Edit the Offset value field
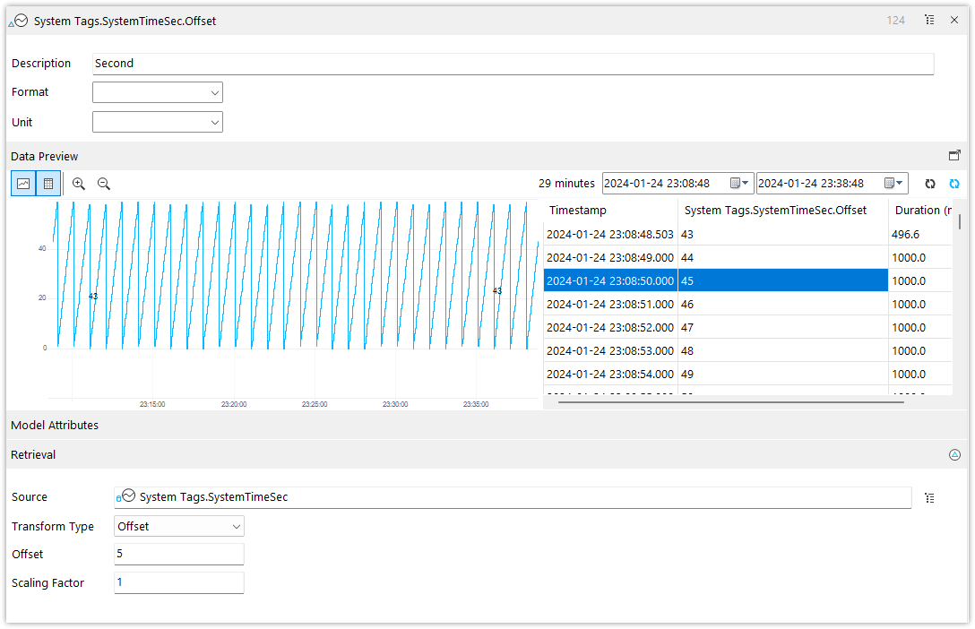Viewport: 975px width, 629px height. click(x=178, y=554)
